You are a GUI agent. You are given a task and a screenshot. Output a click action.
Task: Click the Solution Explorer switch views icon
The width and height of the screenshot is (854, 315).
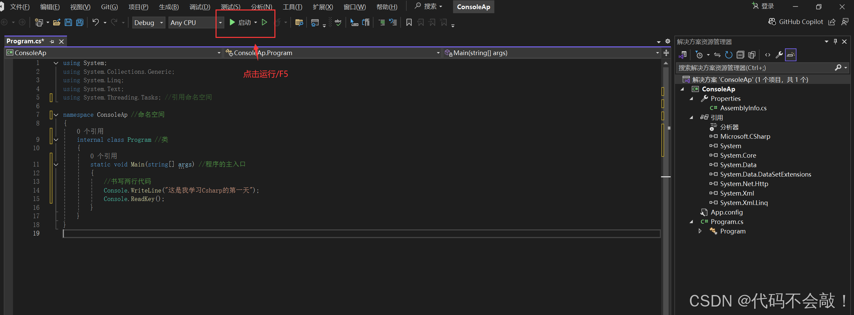pos(683,55)
